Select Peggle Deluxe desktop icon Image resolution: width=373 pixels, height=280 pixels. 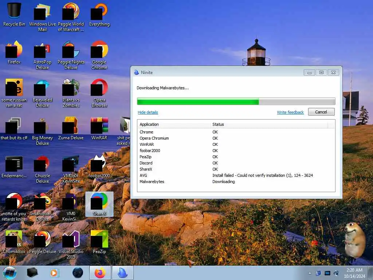click(x=42, y=242)
